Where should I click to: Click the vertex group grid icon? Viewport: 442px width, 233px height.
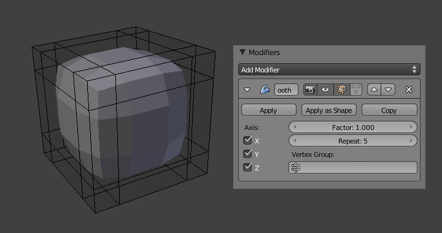click(x=295, y=167)
